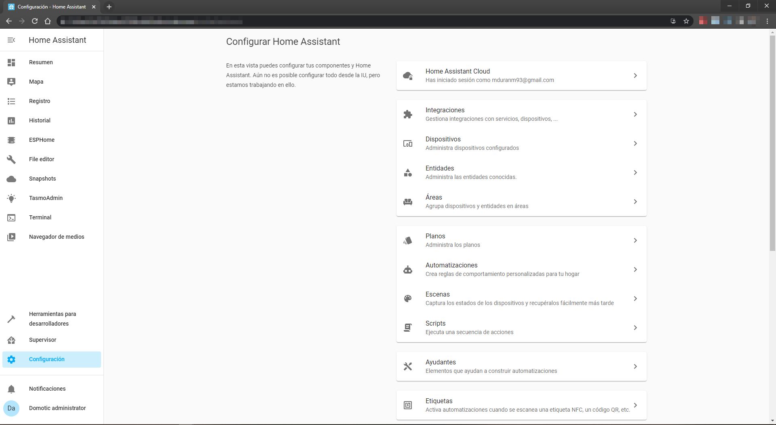Click the Entidades shapes icon
This screenshot has width=776, height=425.
point(408,173)
